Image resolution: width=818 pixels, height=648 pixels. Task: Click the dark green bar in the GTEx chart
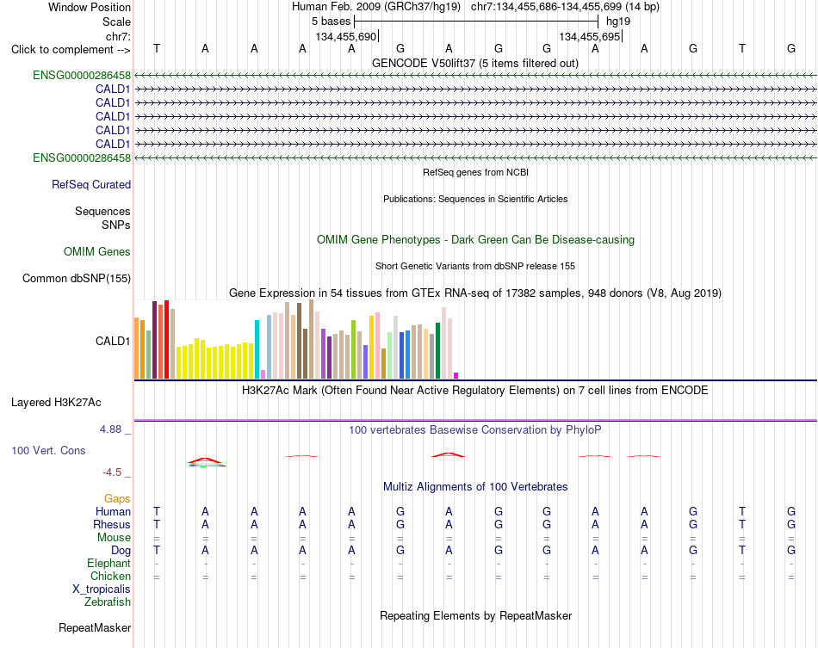tap(437, 350)
